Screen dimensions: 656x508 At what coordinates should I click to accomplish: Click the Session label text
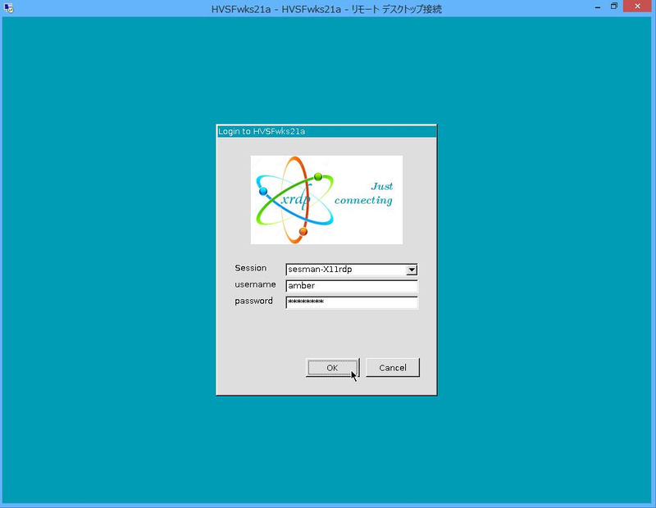pos(251,268)
